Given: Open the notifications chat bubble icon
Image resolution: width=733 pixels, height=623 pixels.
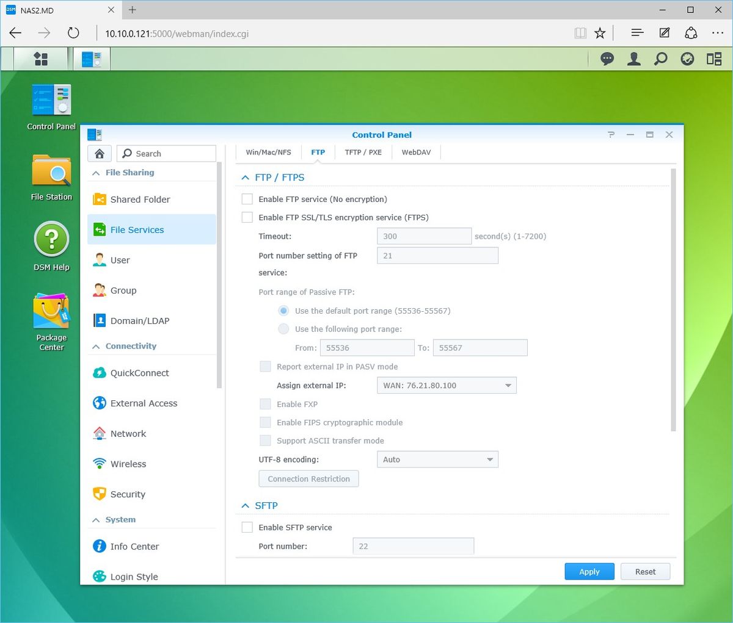Looking at the screenshot, I should coord(607,59).
